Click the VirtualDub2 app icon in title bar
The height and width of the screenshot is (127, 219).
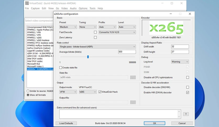[x=27, y=3]
